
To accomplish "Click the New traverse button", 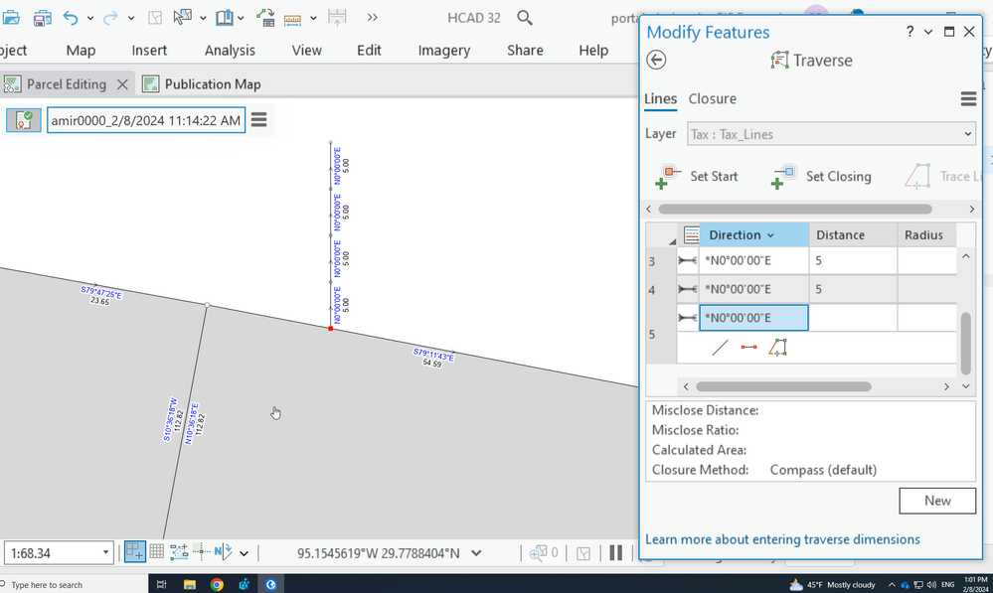I will tap(937, 501).
